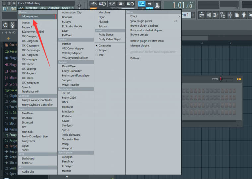Viewport: 252px width, 179px height.
Task: Toggle wait for input to start
Action: coord(102,4)
